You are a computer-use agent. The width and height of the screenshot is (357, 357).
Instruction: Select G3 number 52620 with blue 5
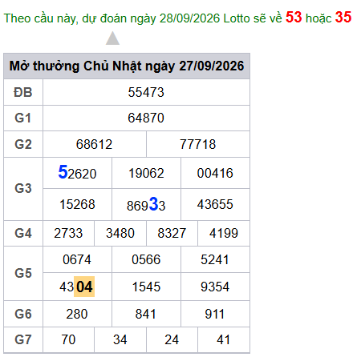[77, 173]
